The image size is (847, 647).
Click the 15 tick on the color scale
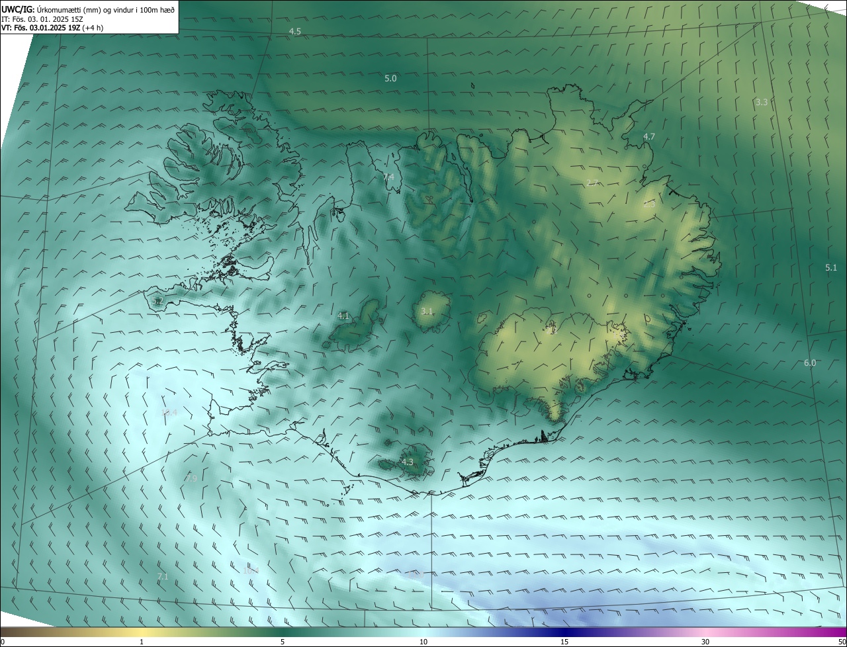(564, 642)
